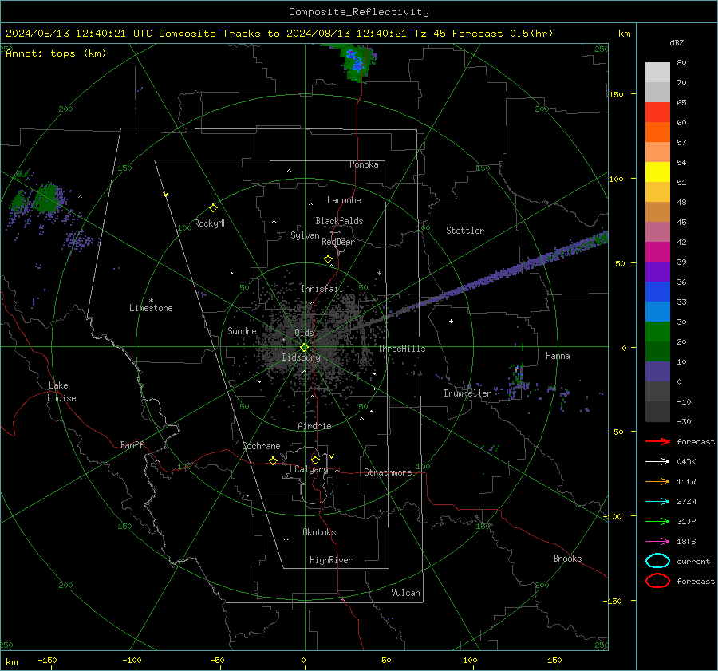Click the Sundre city label
The image size is (718, 671).
242,330
